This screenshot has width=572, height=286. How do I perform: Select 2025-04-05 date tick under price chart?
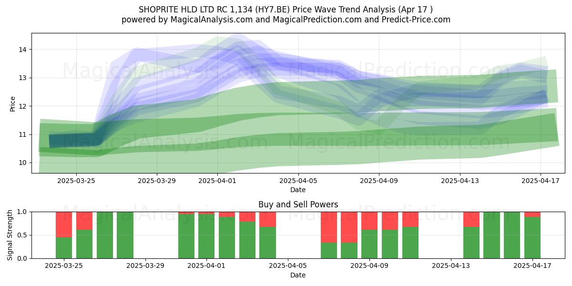[298, 181]
